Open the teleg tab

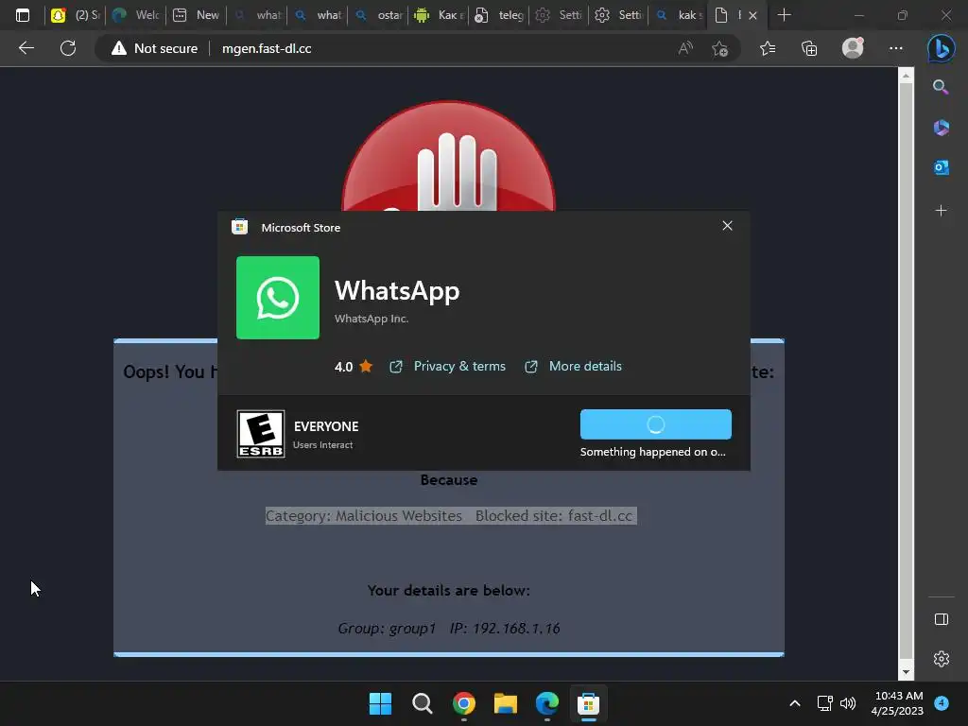pos(498,15)
